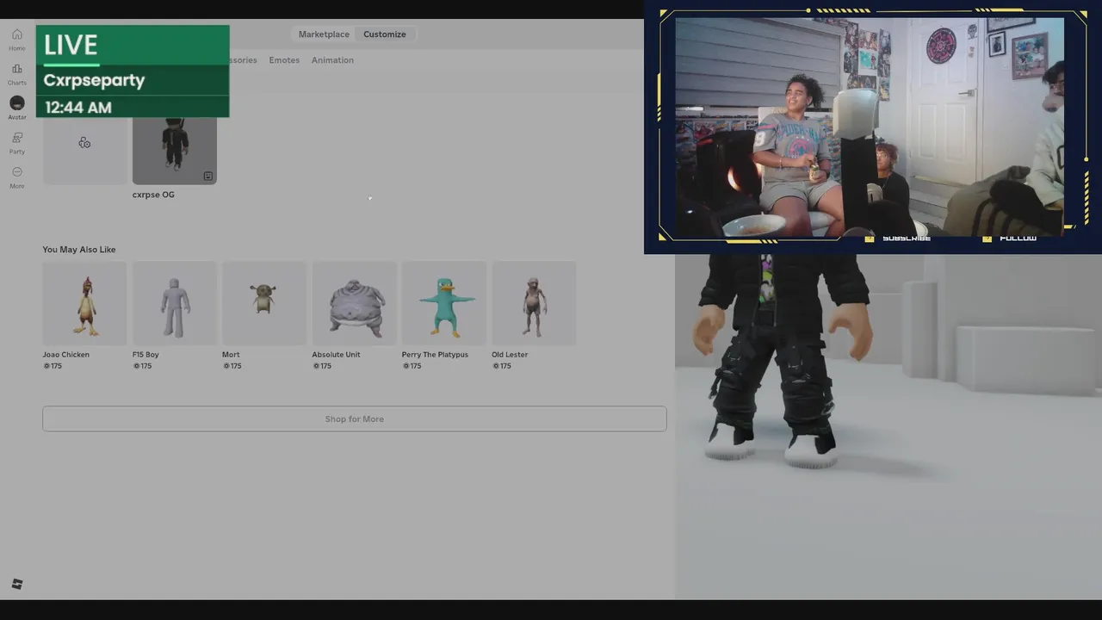Open the Charts sidebar icon
The height and width of the screenshot is (620, 1102).
point(16,73)
